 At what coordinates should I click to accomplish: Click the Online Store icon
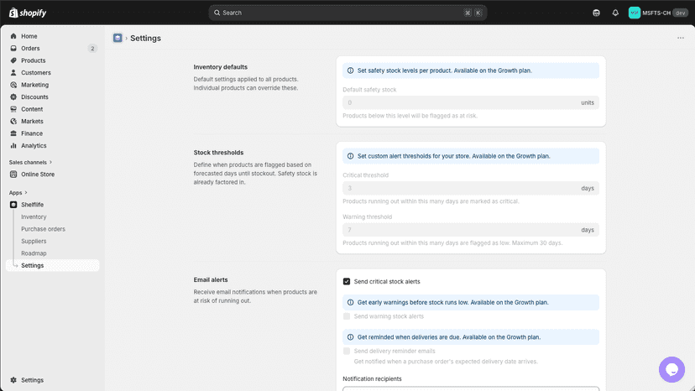click(x=13, y=175)
